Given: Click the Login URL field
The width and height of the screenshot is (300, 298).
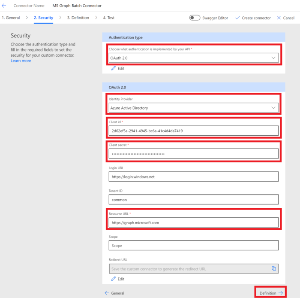Looking at the screenshot, I should (194, 176).
